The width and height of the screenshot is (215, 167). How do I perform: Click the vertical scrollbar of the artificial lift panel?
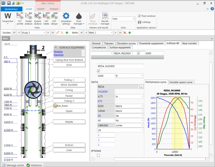[211, 103]
